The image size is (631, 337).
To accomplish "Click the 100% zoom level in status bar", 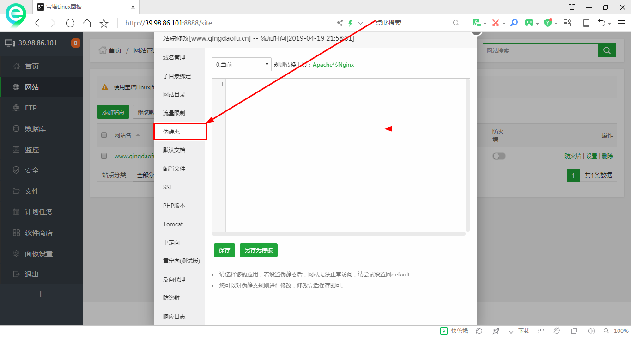I will click(x=621, y=331).
